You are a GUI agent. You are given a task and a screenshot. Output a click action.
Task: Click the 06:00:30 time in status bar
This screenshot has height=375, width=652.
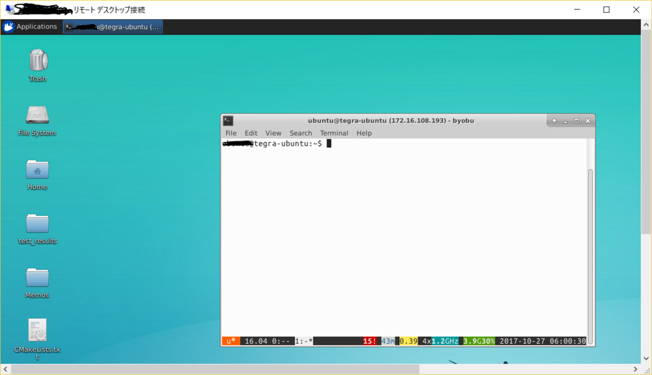point(567,341)
